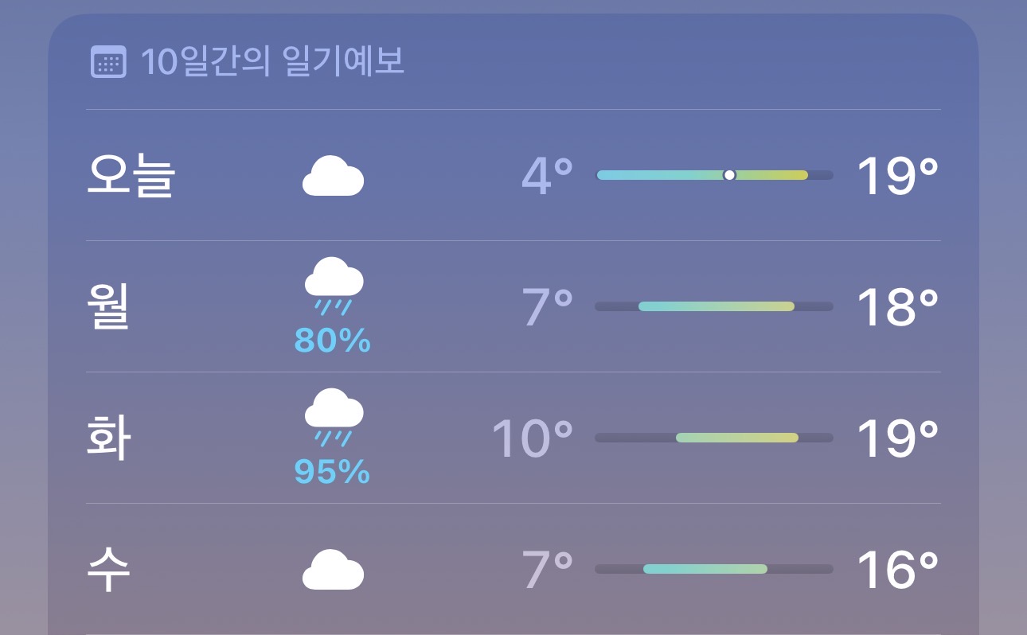Screen dimensions: 1027x635
Task: Select the 화 day label
Action: pos(107,438)
